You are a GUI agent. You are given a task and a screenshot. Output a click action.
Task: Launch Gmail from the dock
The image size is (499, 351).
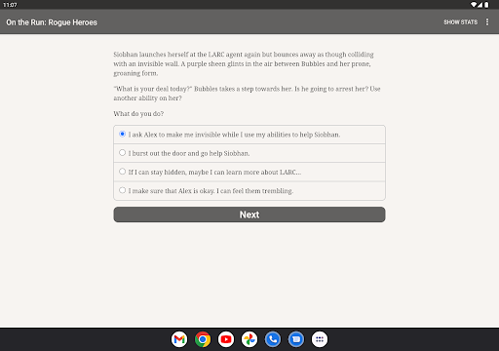tap(179, 339)
